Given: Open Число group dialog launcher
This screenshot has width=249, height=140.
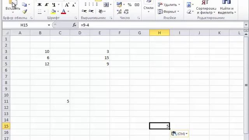Looking at the screenshot, I should pyautogui.click(x=139, y=18).
